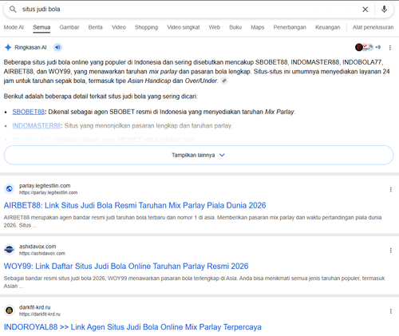Start voice search with microphone icon

(384, 10)
